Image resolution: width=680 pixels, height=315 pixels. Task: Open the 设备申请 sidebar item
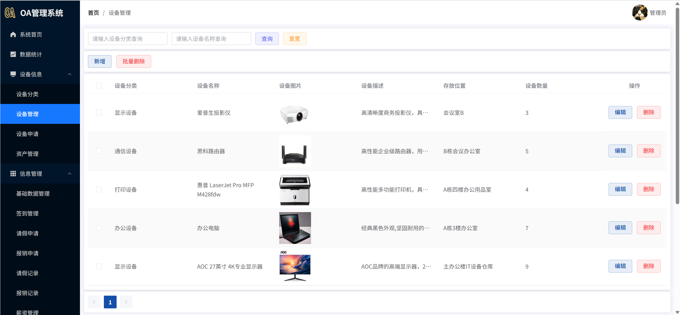click(27, 134)
